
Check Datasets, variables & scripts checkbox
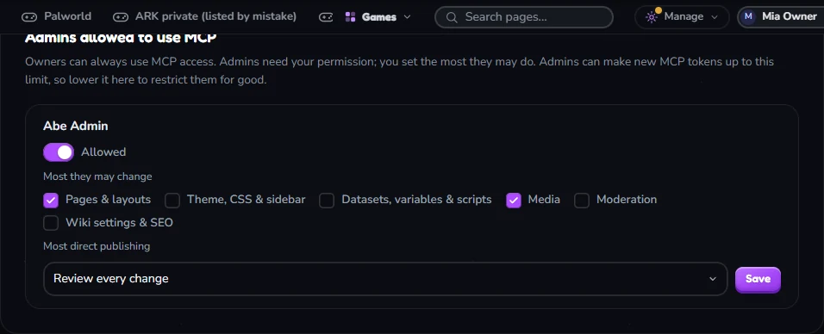pos(327,200)
